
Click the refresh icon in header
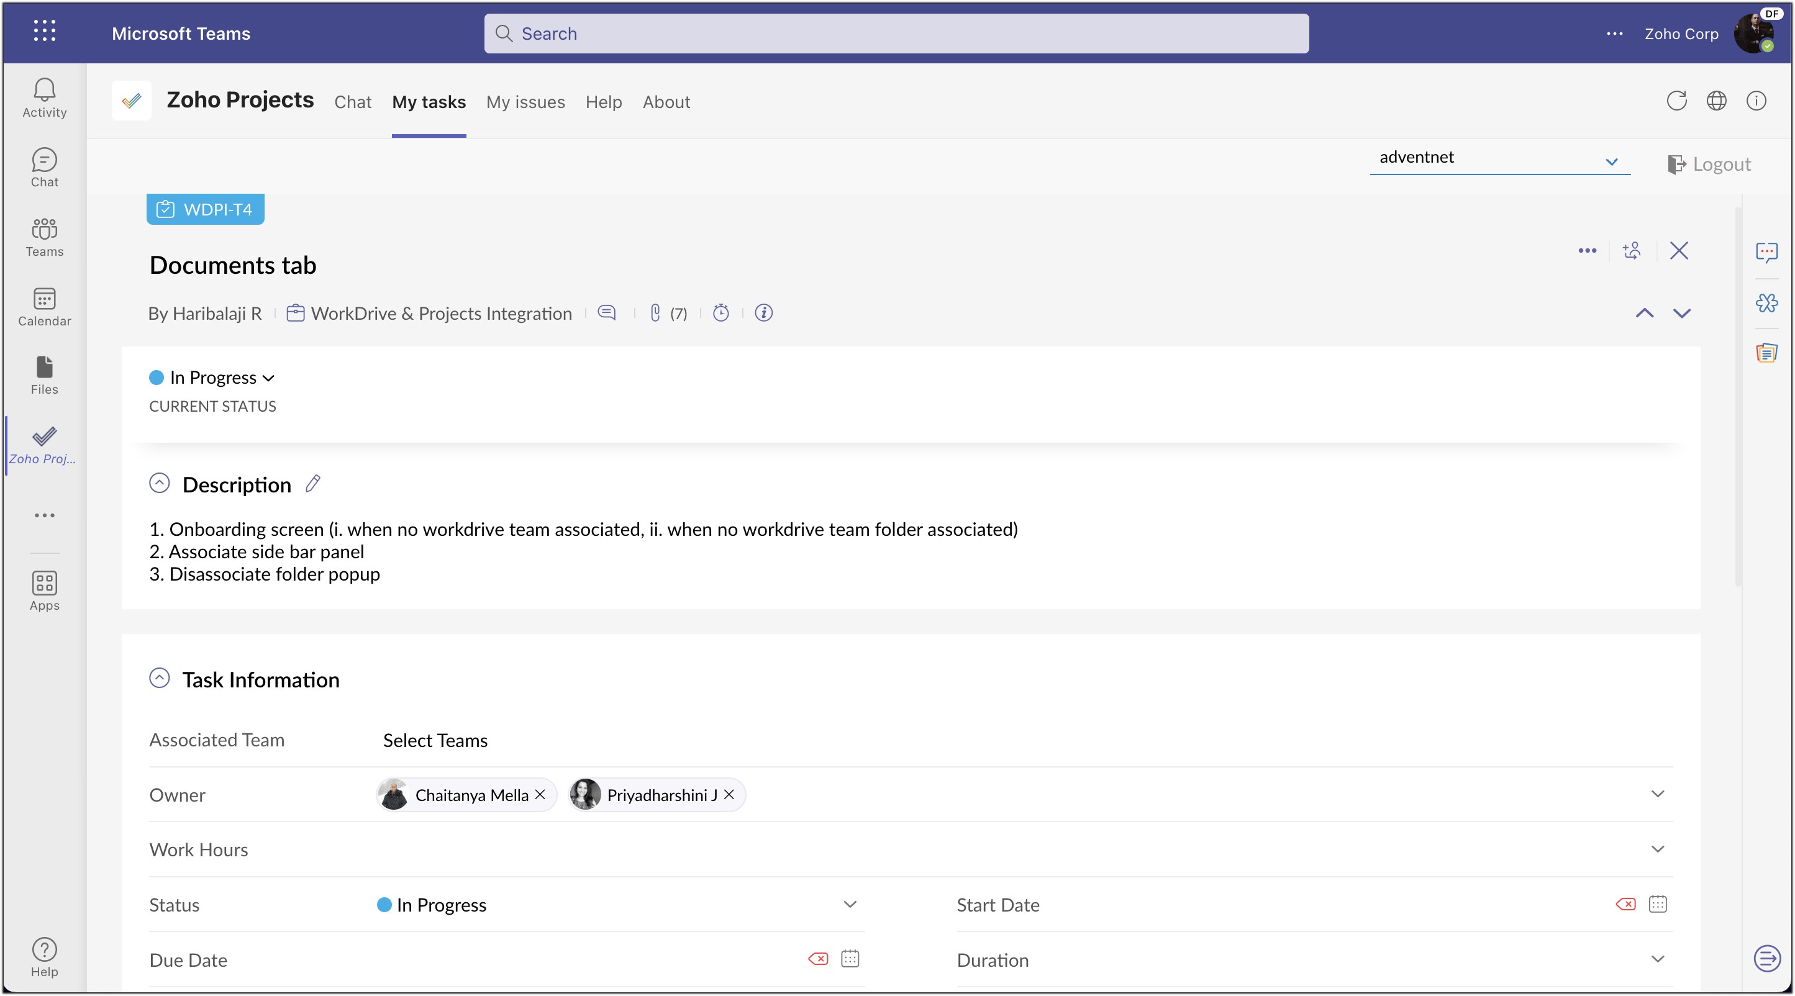point(1676,101)
